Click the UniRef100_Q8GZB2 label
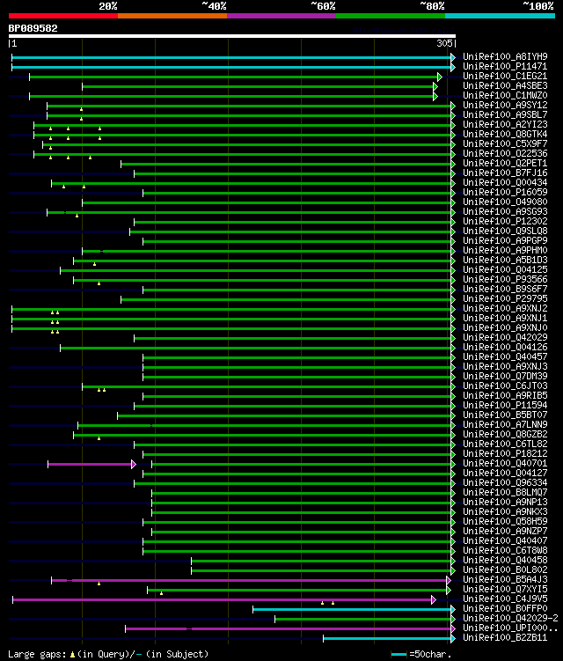Image resolution: width=563 pixels, height=661 pixels. pyautogui.click(x=505, y=435)
